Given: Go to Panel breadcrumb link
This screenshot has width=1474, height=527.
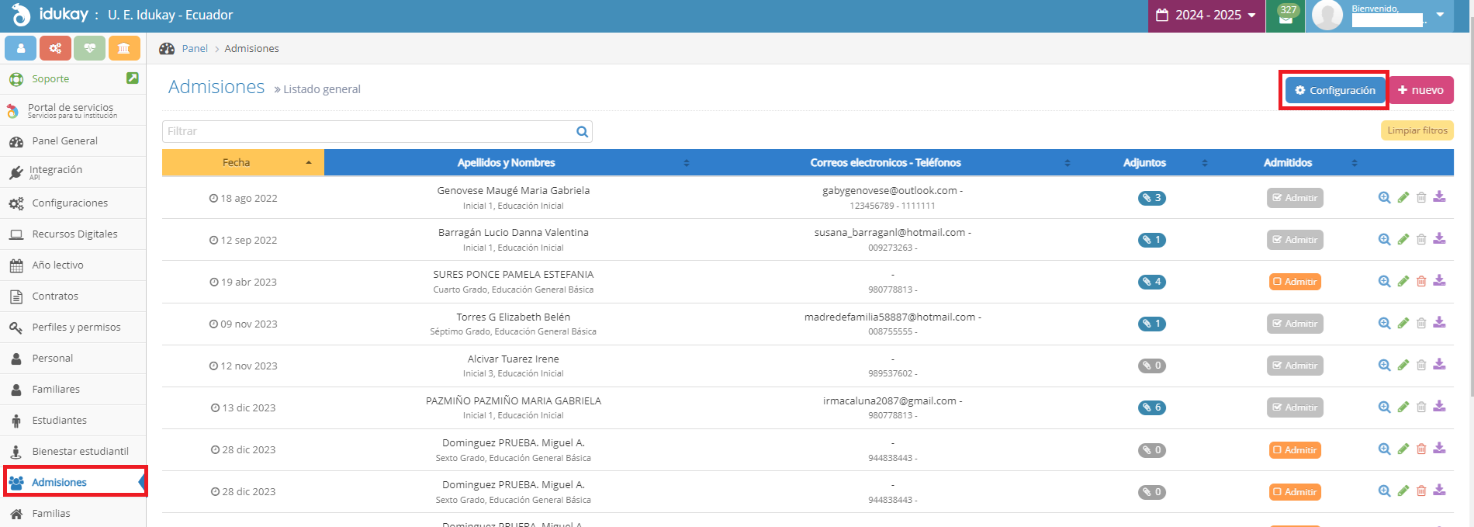Looking at the screenshot, I should point(195,49).
